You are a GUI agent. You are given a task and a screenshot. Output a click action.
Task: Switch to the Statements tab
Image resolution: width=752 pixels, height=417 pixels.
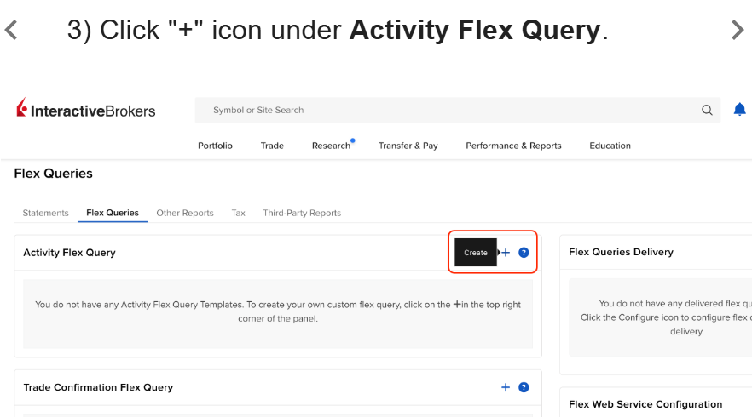[45, 213]
